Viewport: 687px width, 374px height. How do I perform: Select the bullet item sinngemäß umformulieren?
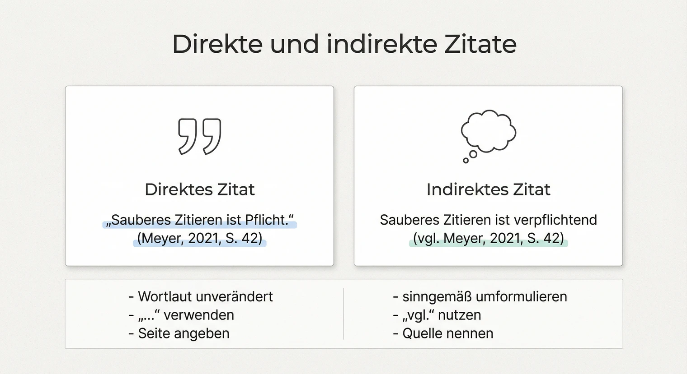click(x=481, y=296)
